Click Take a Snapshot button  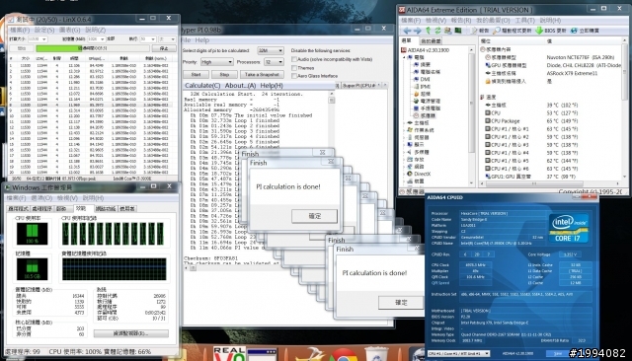point(262,74)
